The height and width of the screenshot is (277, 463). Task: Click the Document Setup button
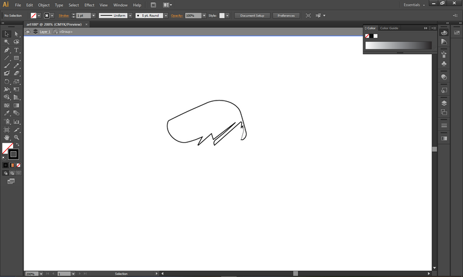(x=252, y=16)
